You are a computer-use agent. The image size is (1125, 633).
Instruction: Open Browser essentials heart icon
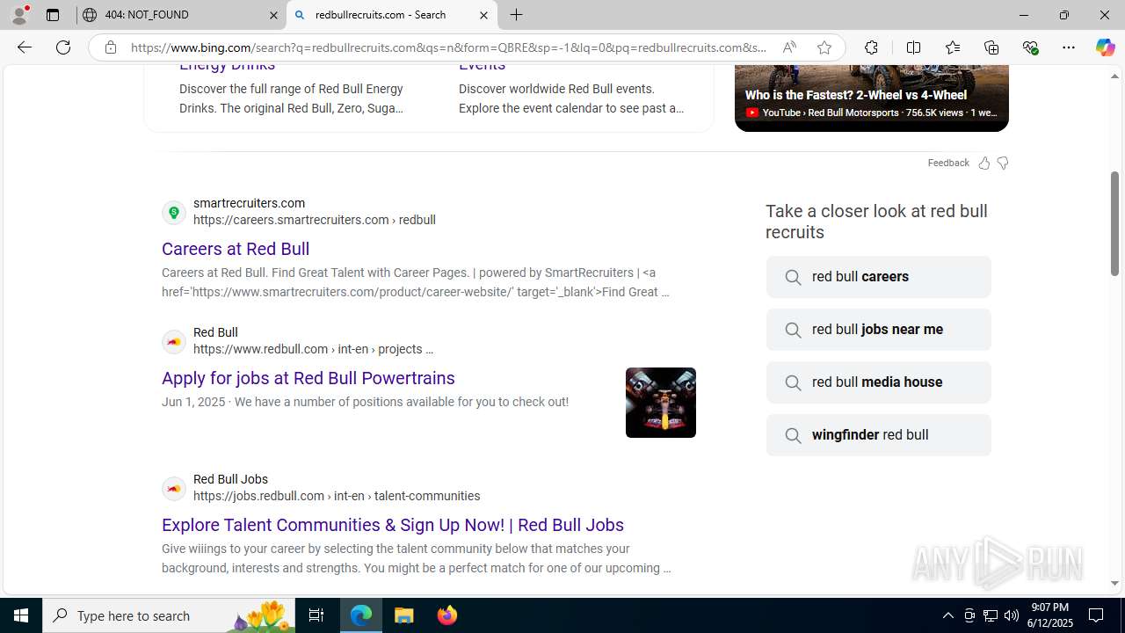click(1030, 47)
